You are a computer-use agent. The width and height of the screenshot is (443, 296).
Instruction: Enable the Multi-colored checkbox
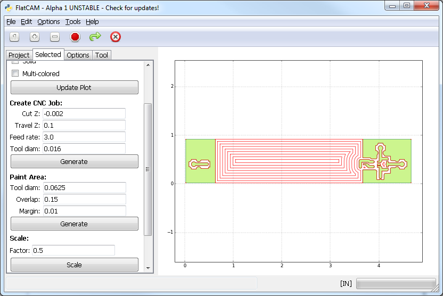point(15,73)
